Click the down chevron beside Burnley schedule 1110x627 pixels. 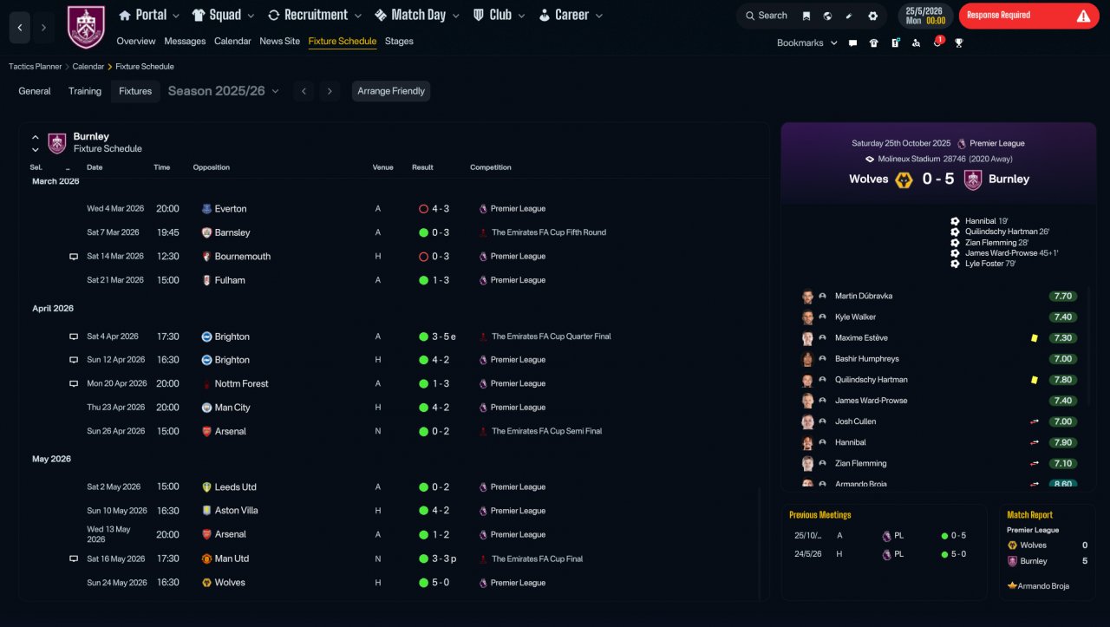pyautogui.click(x=36, y=150)
